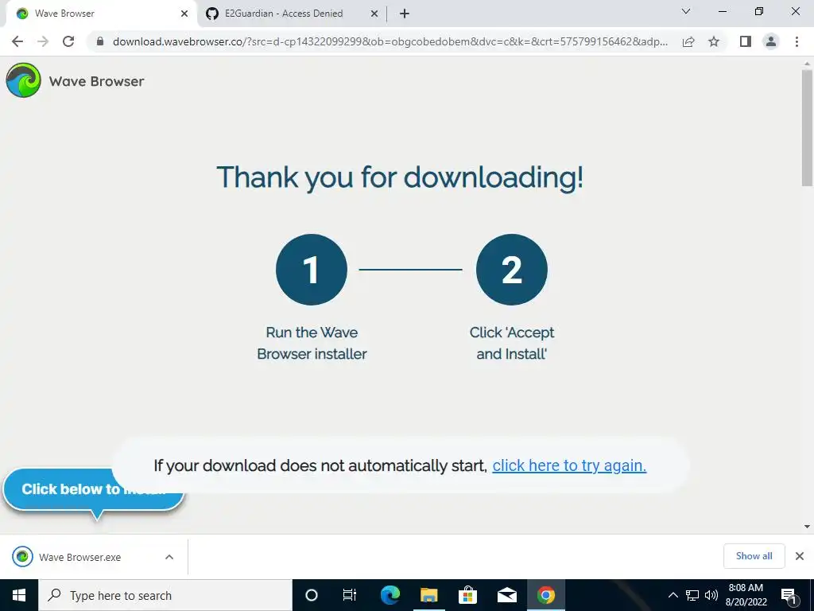Open the Mail app from taskbar
This screenshot has width=814, height=611.
pos(506,595)
